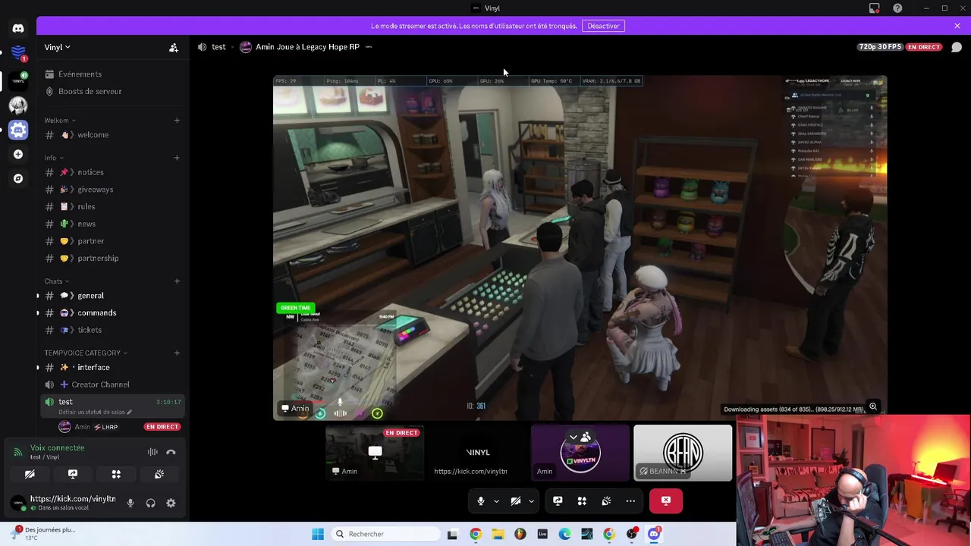The height and width of the screenshot is (546, 971).
Task: Click Définir un statut de salon
Action: click(95, 412)
